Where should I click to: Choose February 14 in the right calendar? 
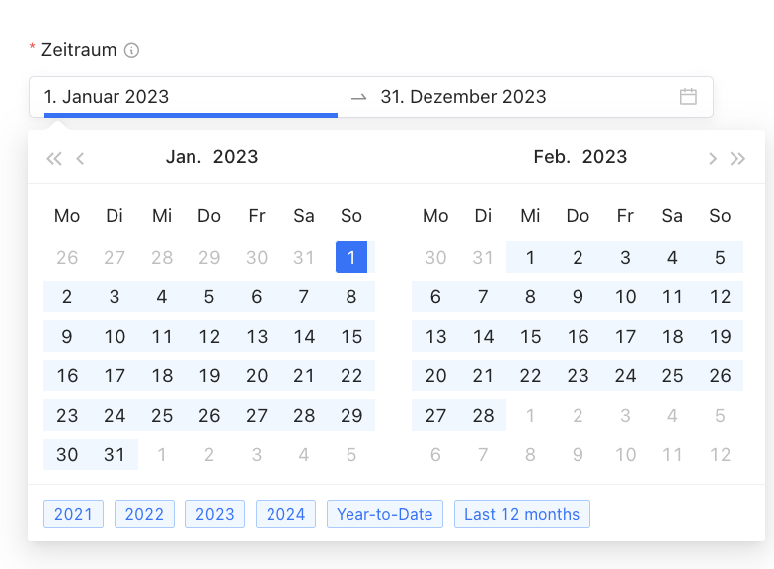[x=483, y=336]
